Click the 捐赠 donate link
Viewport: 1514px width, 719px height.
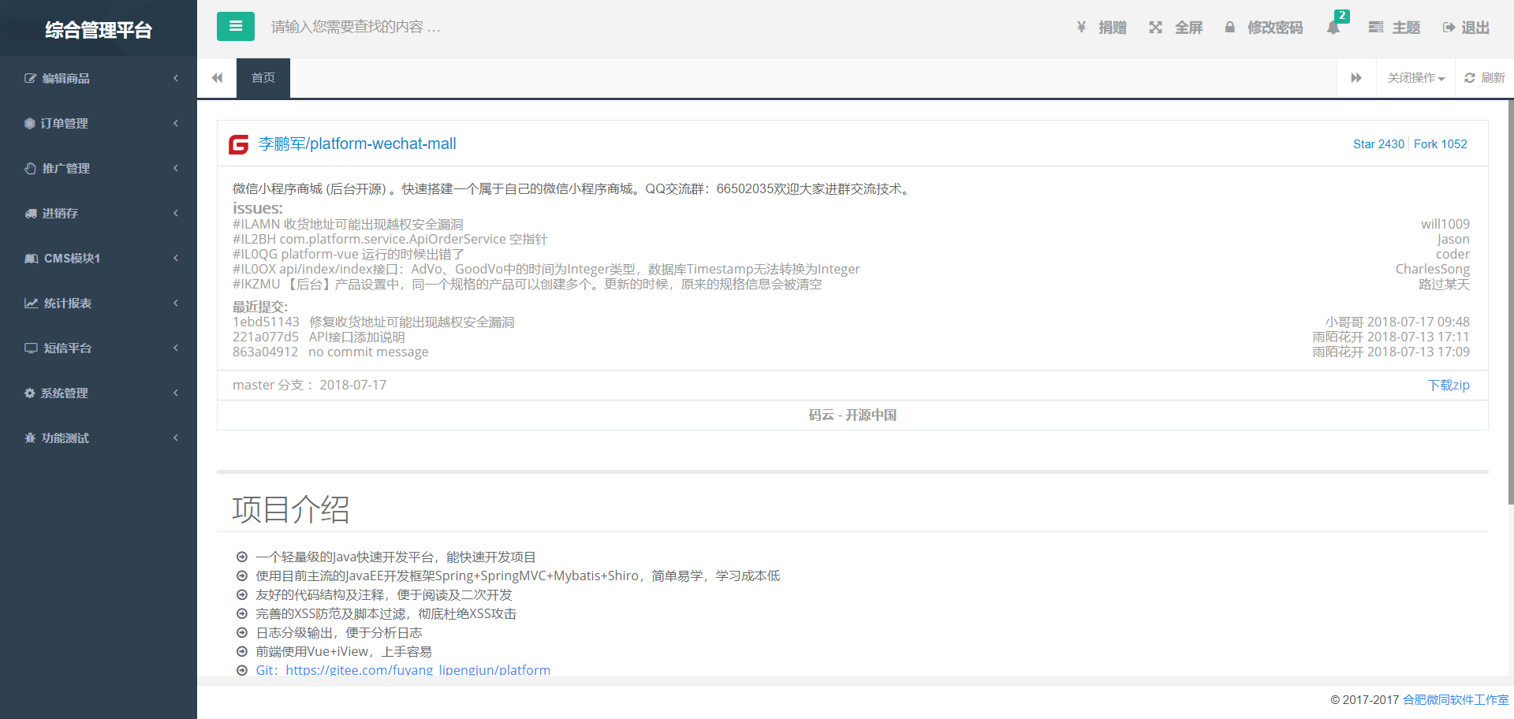(x=1102, y=28)
